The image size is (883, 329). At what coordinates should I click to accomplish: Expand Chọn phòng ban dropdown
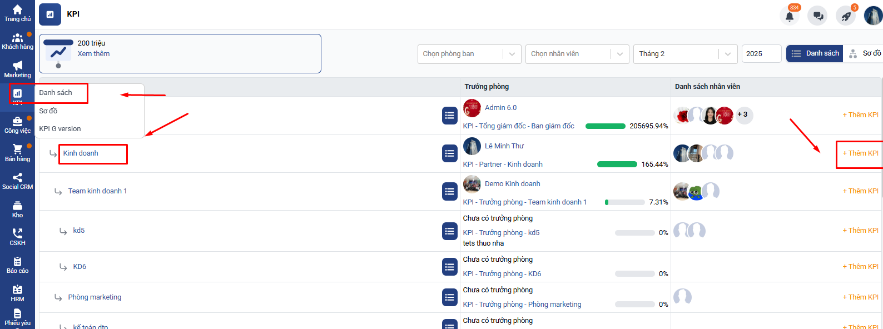pos(469,54)
